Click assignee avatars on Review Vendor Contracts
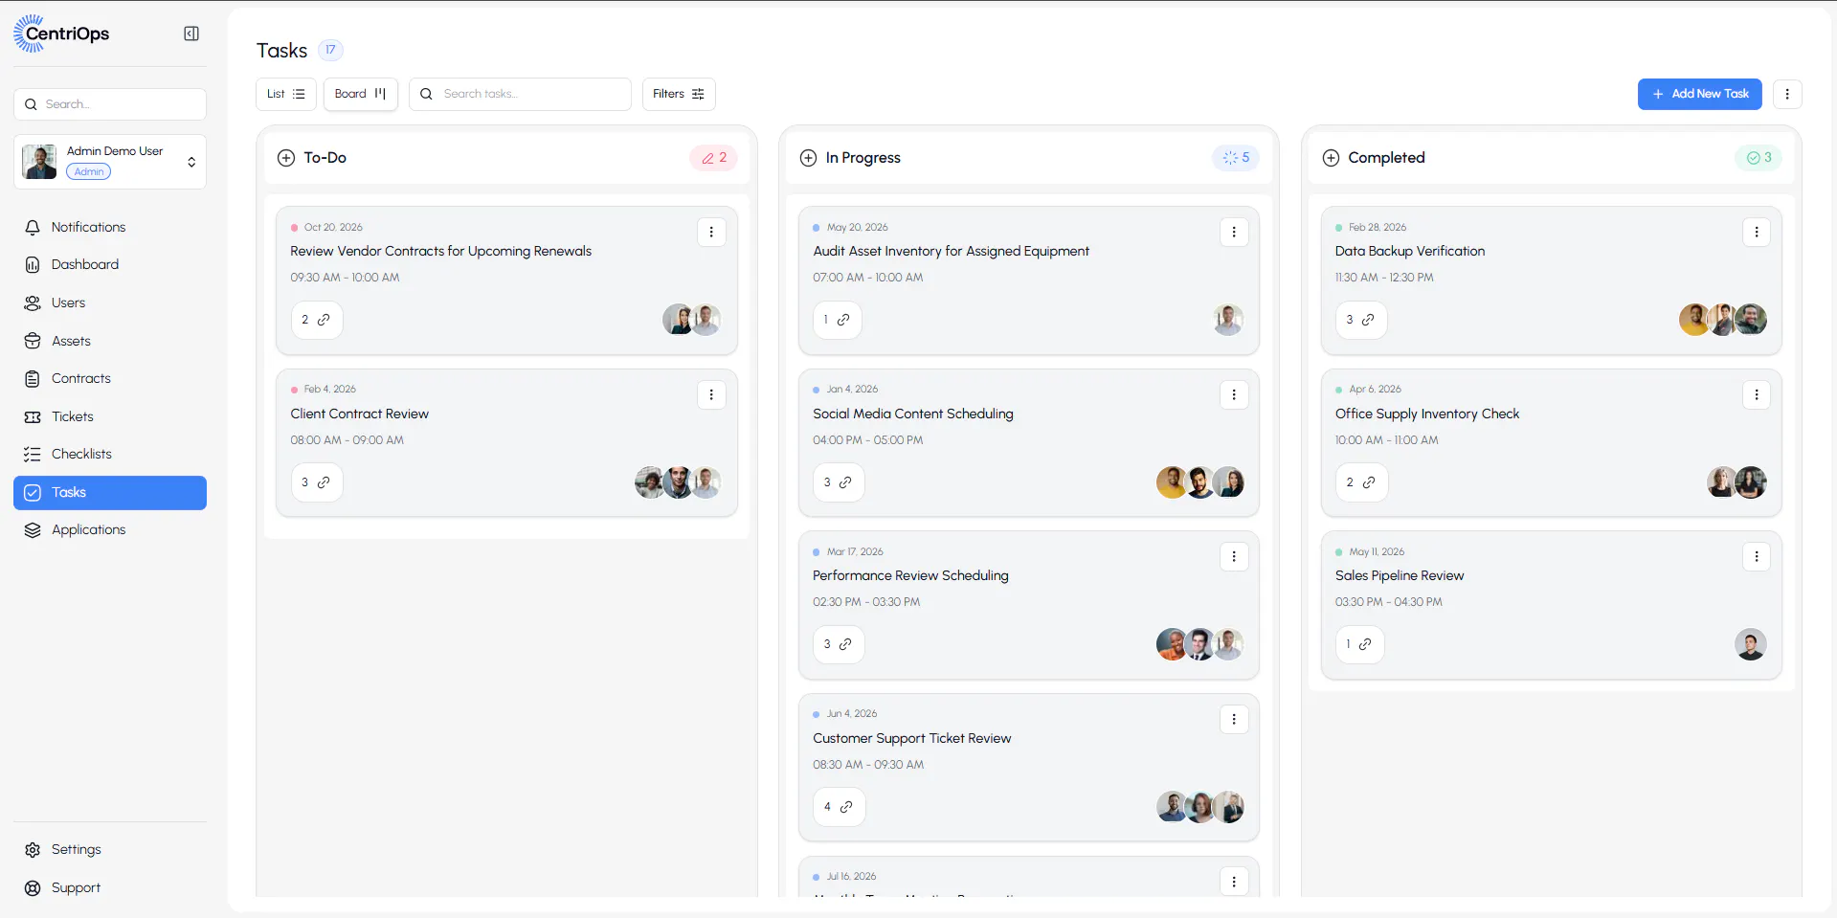Viewport: 1837px width, 918px height. pyautogui.click(x=692, y=320)
